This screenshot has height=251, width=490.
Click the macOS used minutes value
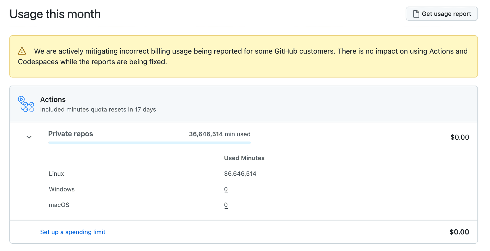point(226,205)
